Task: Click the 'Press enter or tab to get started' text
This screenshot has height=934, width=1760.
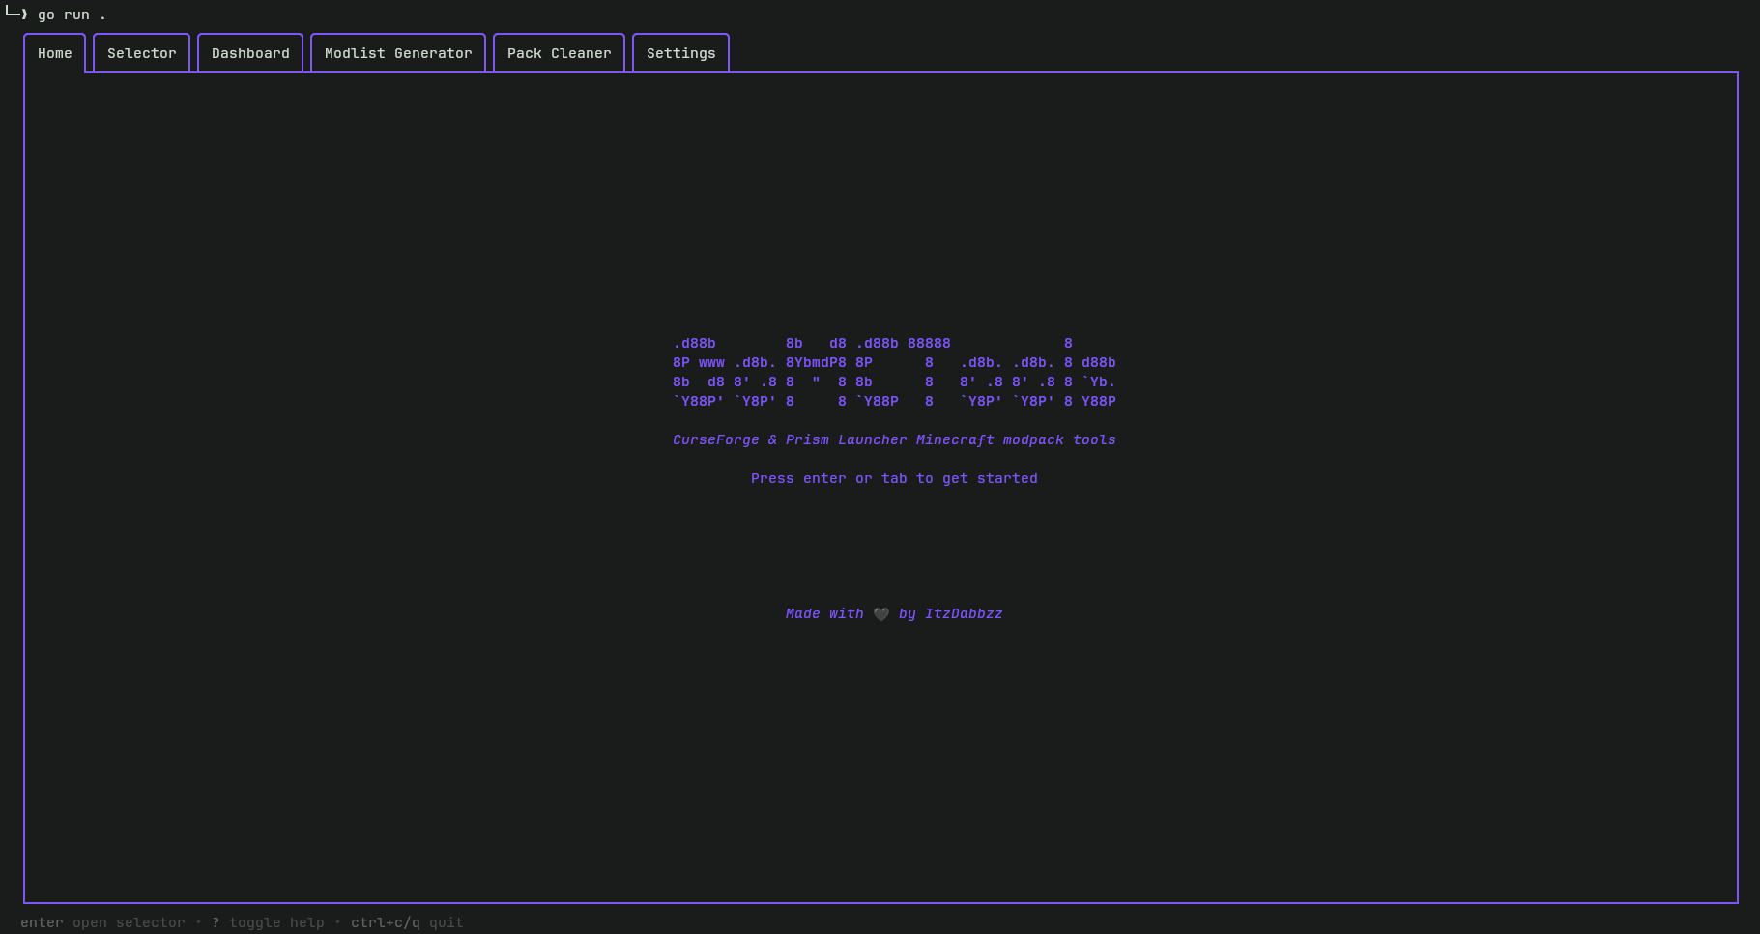Action: pos(894,478)
